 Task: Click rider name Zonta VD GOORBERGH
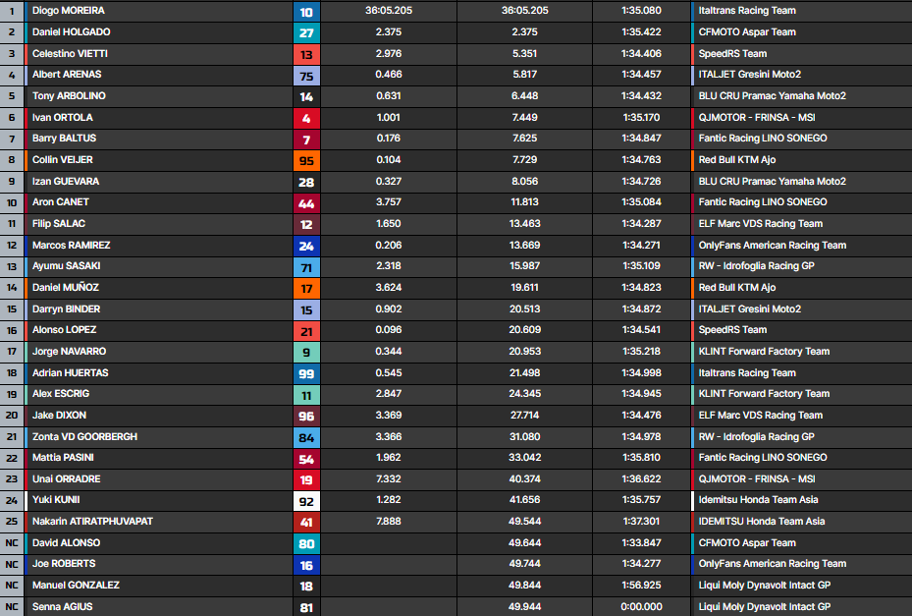[x=84, y=437]
